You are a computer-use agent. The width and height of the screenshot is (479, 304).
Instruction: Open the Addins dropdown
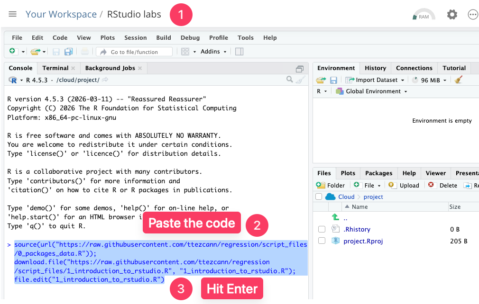tap(213, 52)
